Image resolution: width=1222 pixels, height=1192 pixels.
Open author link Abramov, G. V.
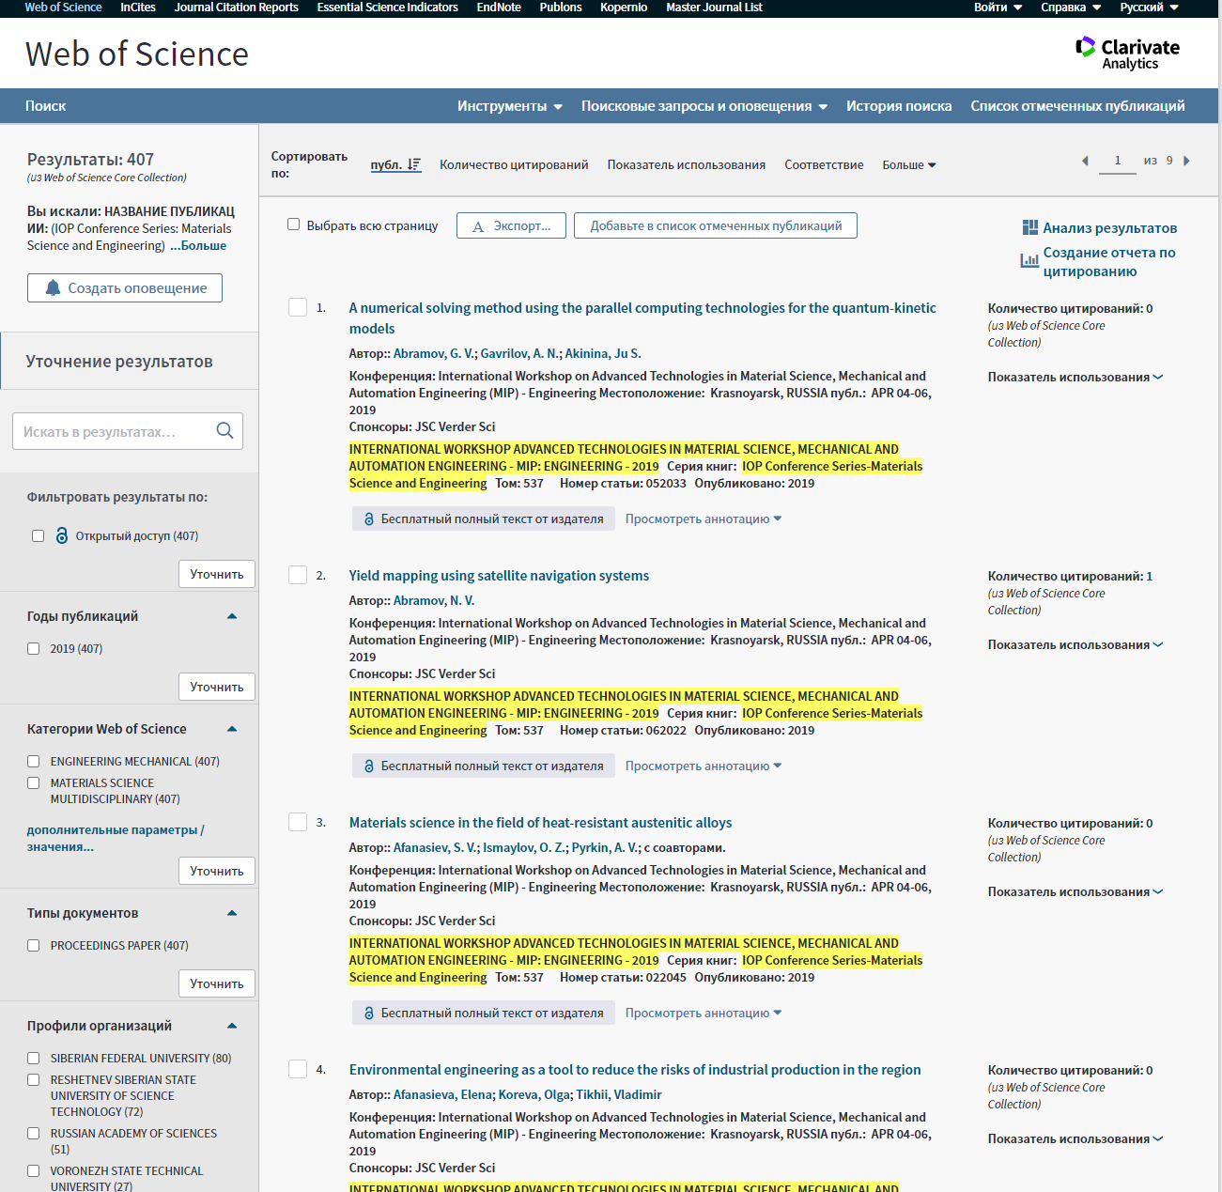tap(434, 353)
